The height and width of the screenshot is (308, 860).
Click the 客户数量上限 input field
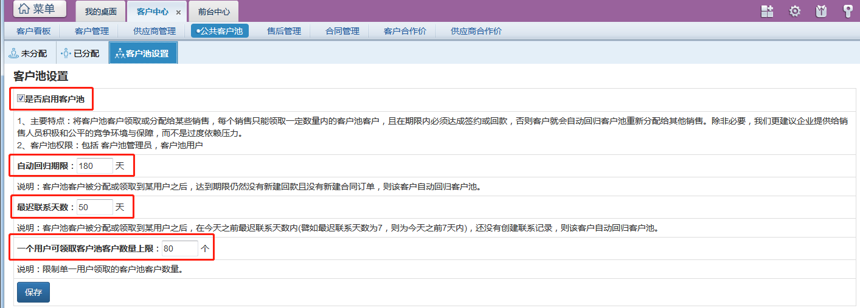[x=180, y=248]
